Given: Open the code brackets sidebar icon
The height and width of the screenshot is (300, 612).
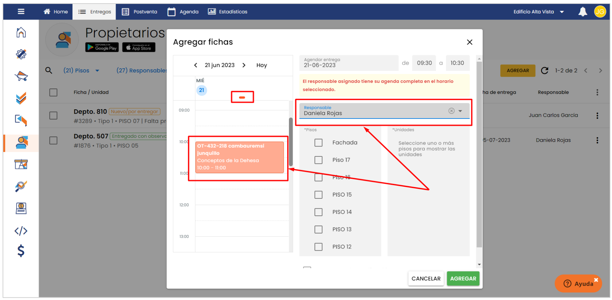Looking at the screenshot, I should pos(21,231).
